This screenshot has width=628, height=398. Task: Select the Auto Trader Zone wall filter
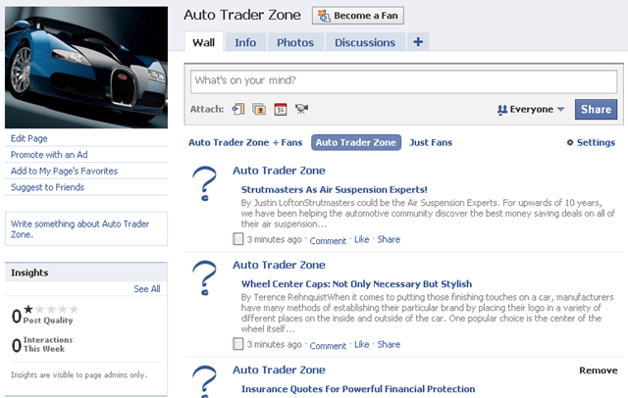pyautogui.click(x=356, y=142)
